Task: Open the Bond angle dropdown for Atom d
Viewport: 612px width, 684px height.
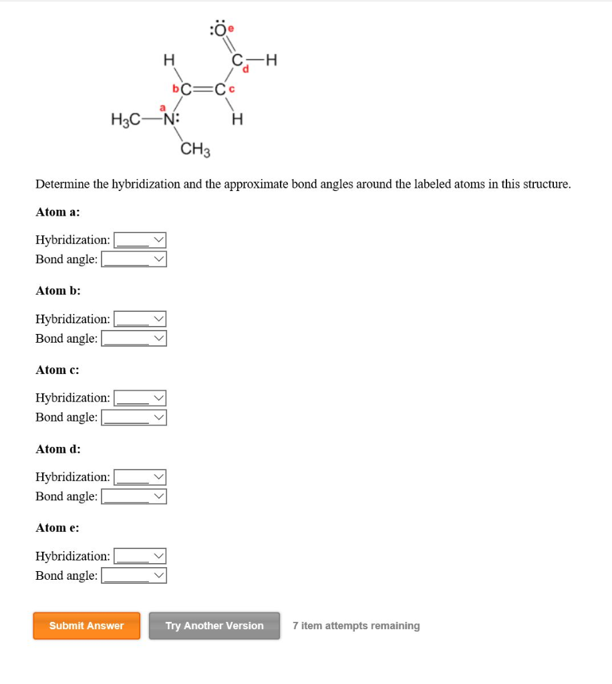Action: pos(134,496)
